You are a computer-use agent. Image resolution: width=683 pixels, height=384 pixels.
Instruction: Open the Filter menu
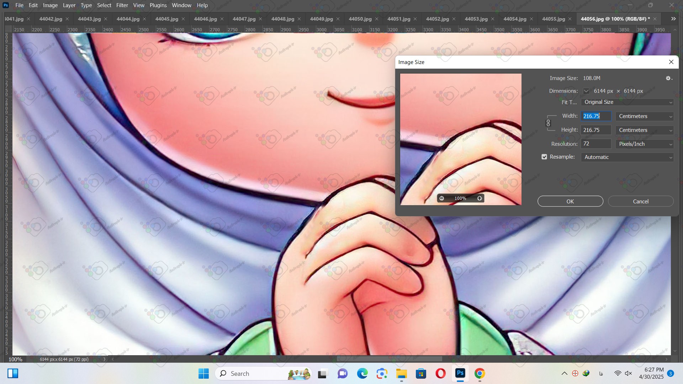(122, 5)
